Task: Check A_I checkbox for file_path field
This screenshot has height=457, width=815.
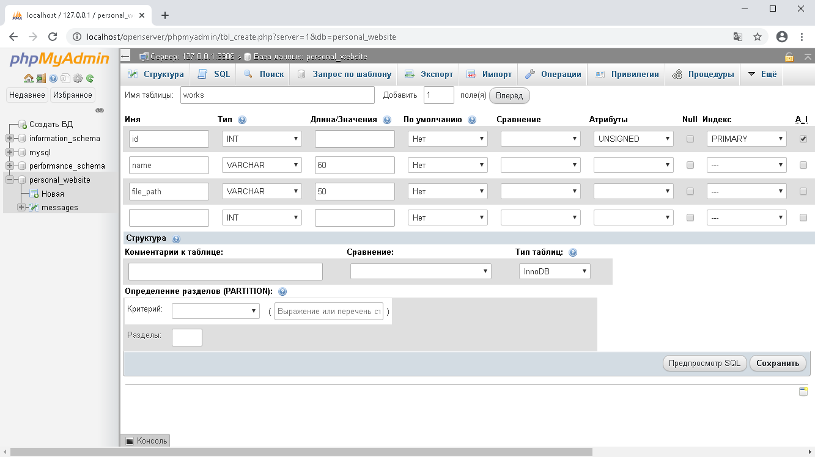Action: point(803,191)
